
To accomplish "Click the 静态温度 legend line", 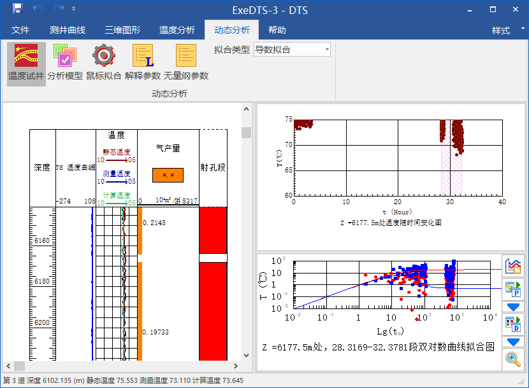I will click(117, 160).
